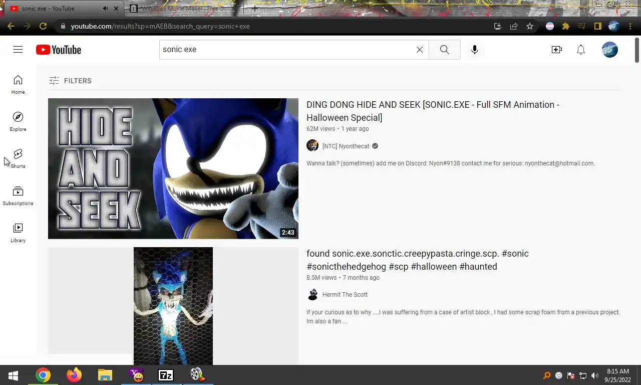
Task: Open the volume speaker tray icon
Action: coord(595,375)
